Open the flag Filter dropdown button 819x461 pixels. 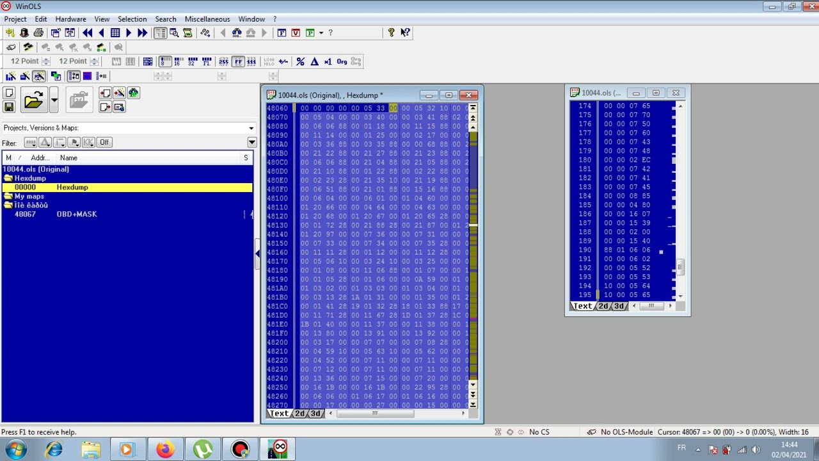tap(74, 142)
